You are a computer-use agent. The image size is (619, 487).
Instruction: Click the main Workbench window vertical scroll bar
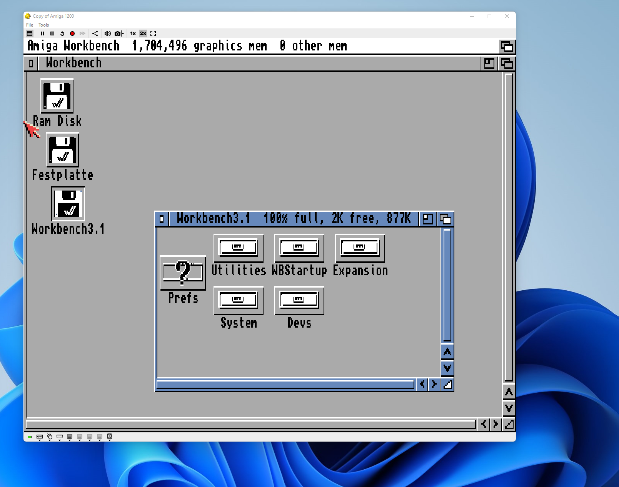point(509,227)
